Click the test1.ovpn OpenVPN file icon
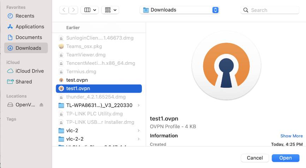The image size is (306, 168). pos(61,88)
